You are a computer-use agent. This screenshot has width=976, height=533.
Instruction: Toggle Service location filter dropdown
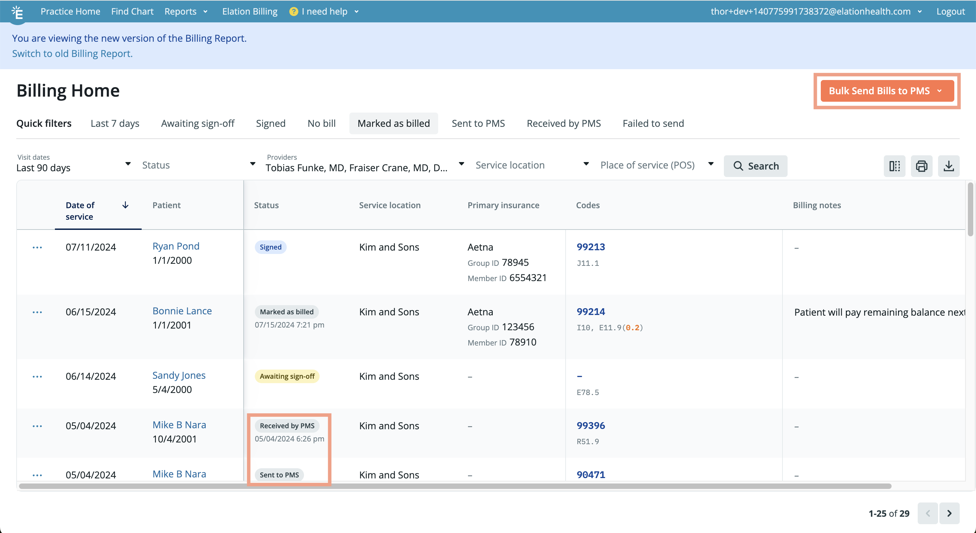point(586,165)
